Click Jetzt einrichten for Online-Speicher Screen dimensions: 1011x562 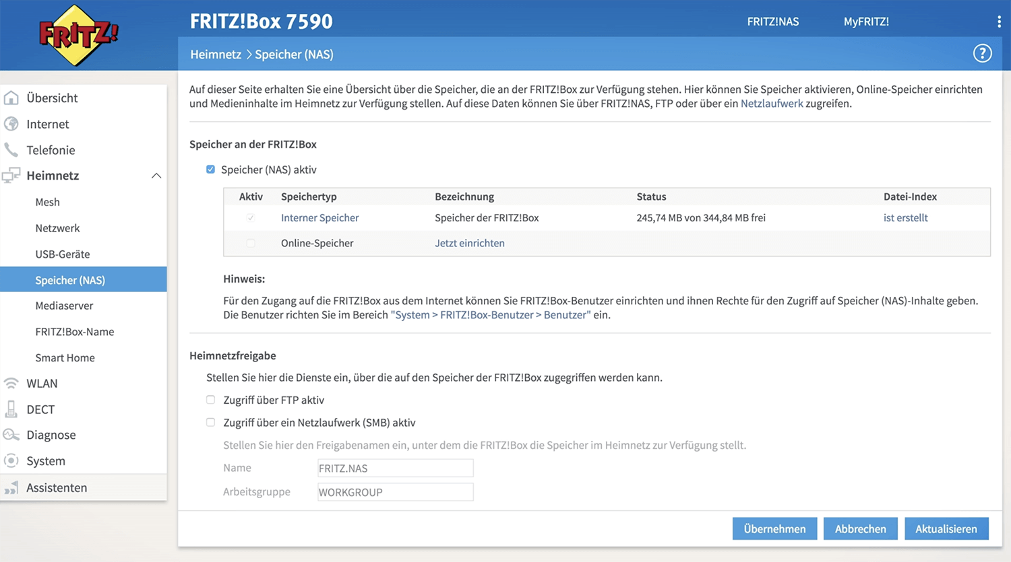pos(469,243)
